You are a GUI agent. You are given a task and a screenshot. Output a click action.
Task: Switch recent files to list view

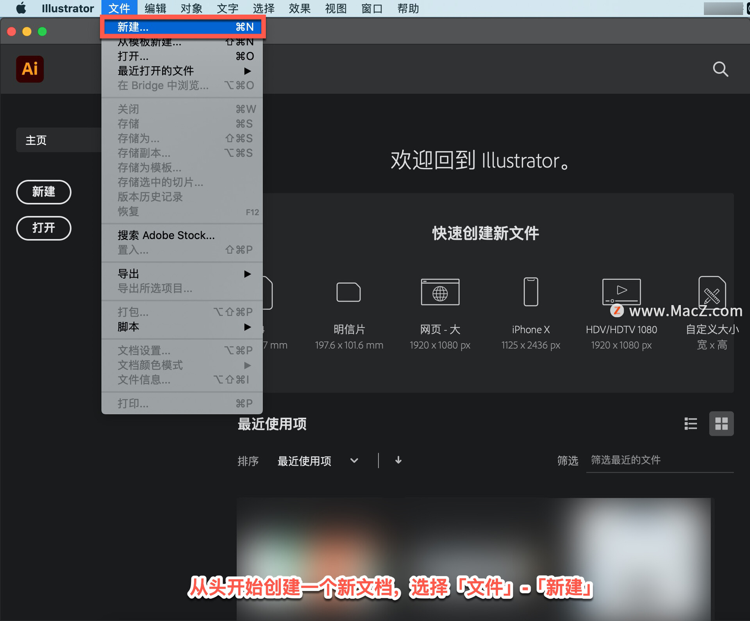[x=691, y=423]
